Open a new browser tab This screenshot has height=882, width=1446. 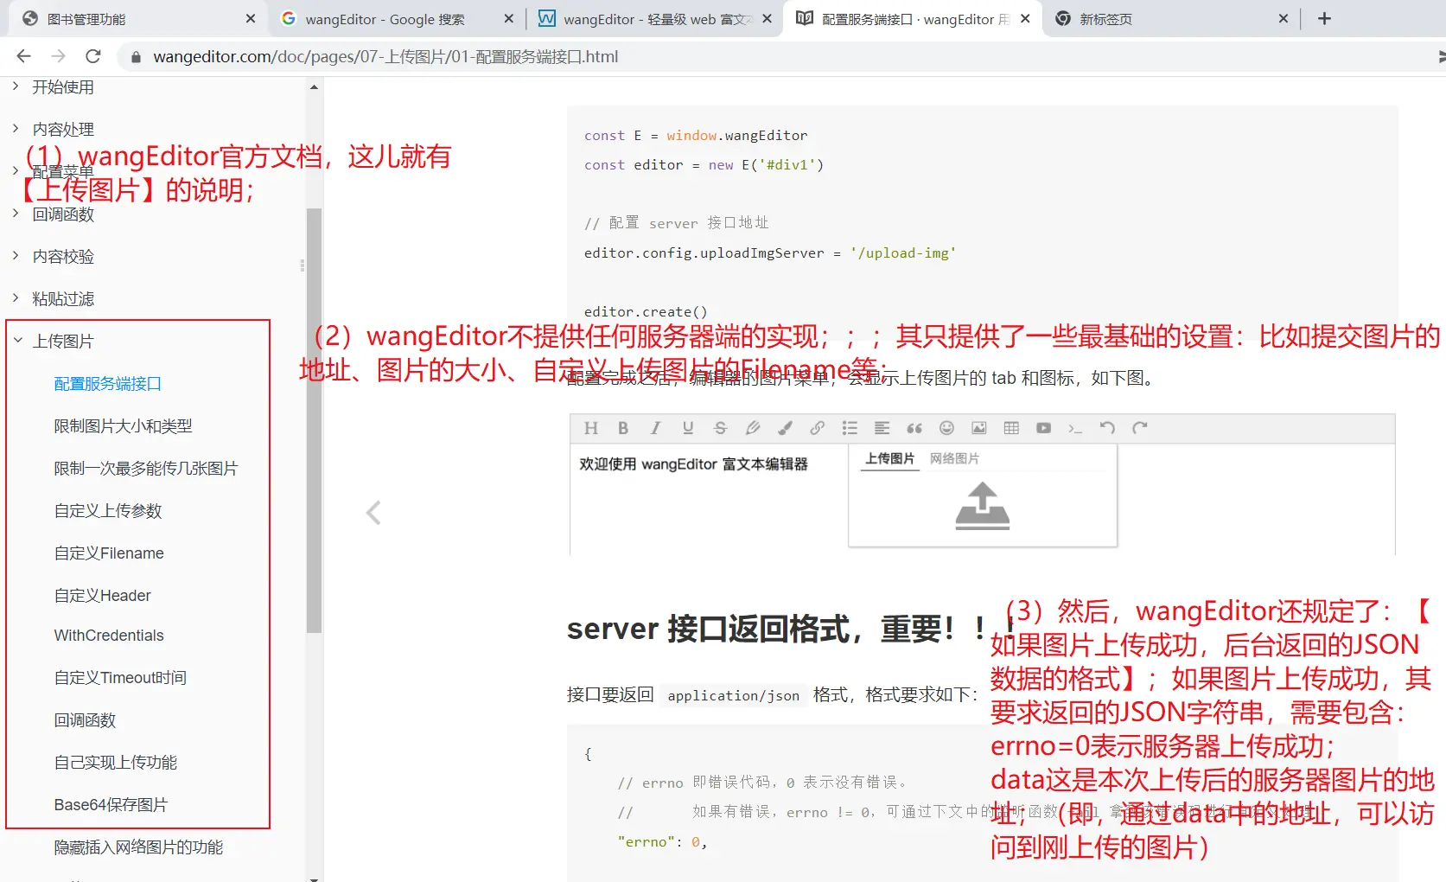(1324, 18)
